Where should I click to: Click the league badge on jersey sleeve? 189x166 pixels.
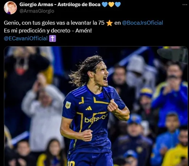coord(68,105)
